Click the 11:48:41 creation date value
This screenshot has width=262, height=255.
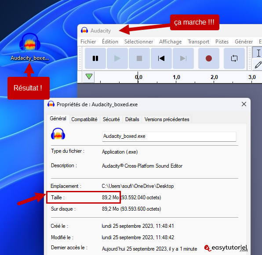coord(165,226)
